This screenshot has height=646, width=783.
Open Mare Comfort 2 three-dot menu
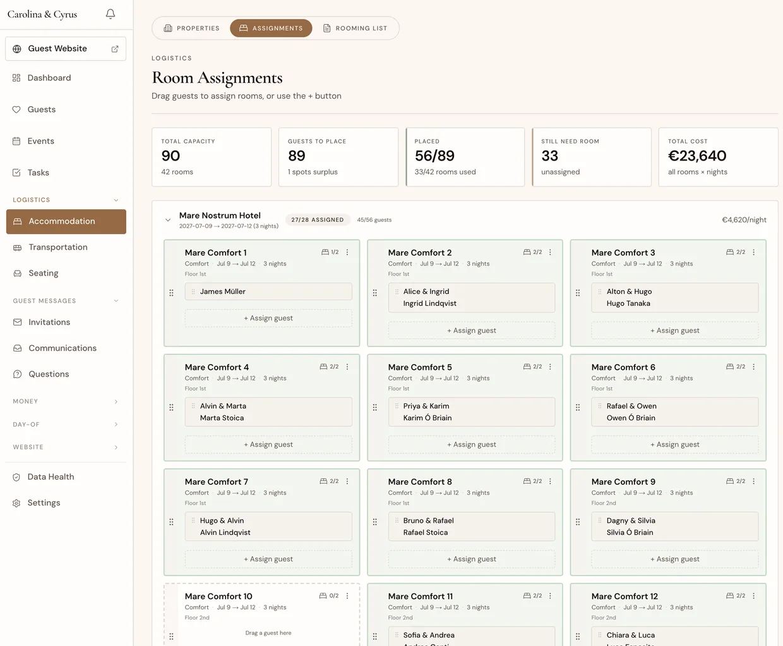click(550, 252)
